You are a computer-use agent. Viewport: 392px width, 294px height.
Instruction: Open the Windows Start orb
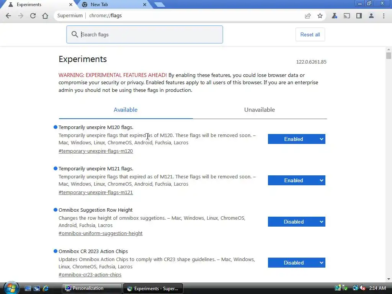point(11,288)
